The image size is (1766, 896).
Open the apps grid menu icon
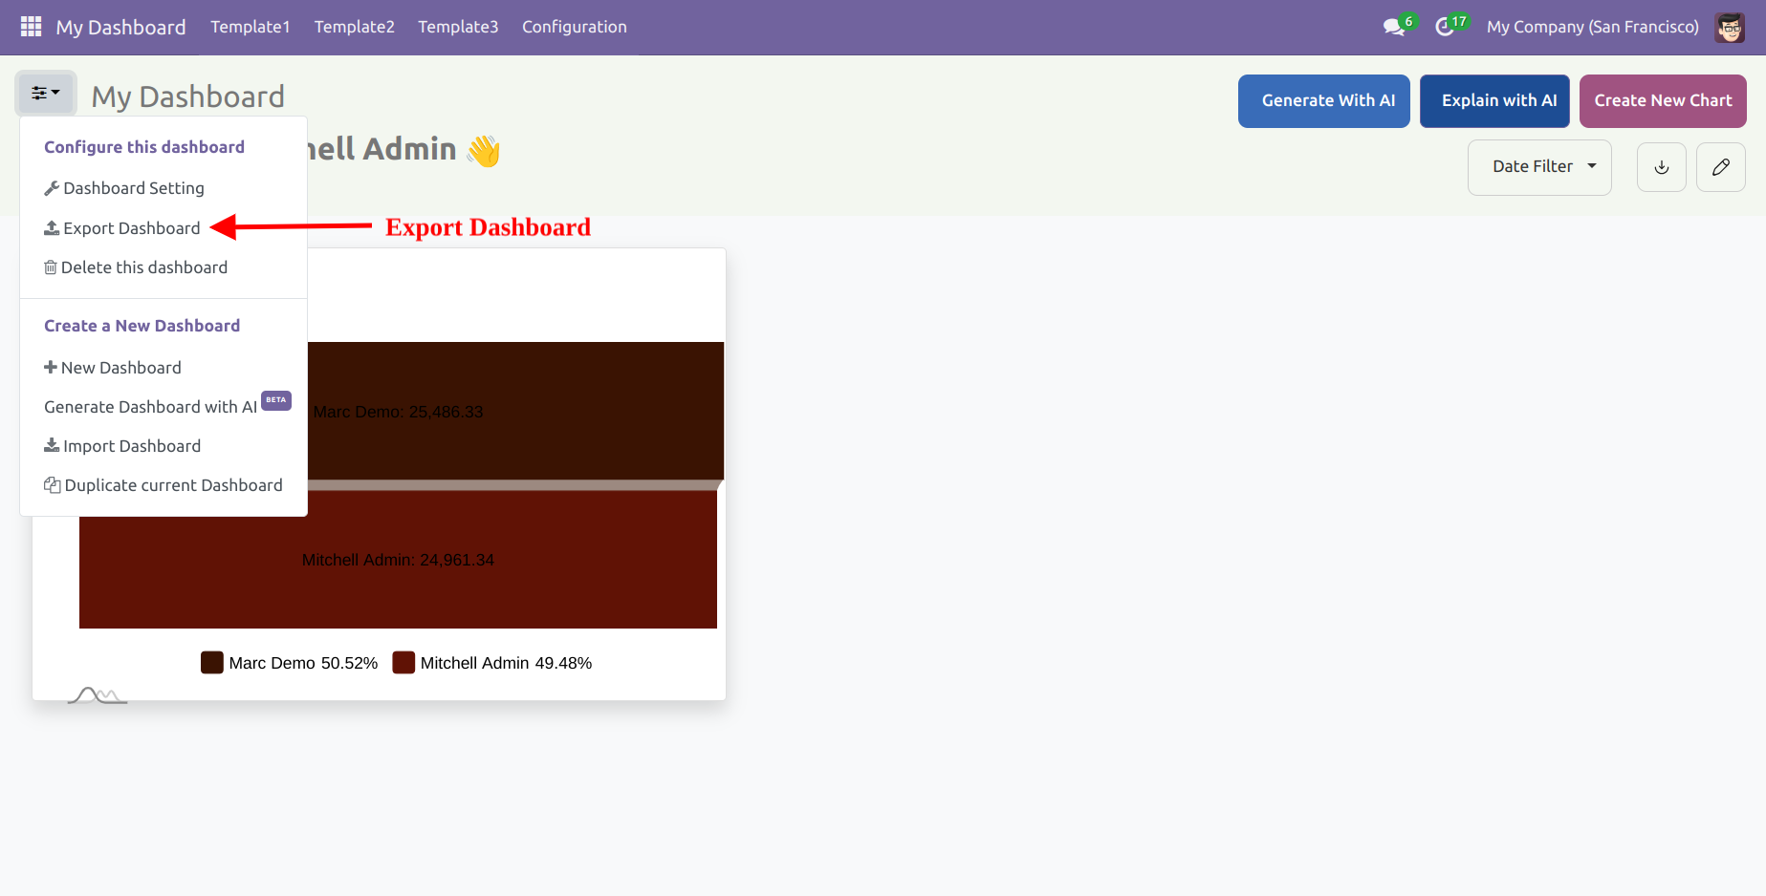click(x=31, y=27)
